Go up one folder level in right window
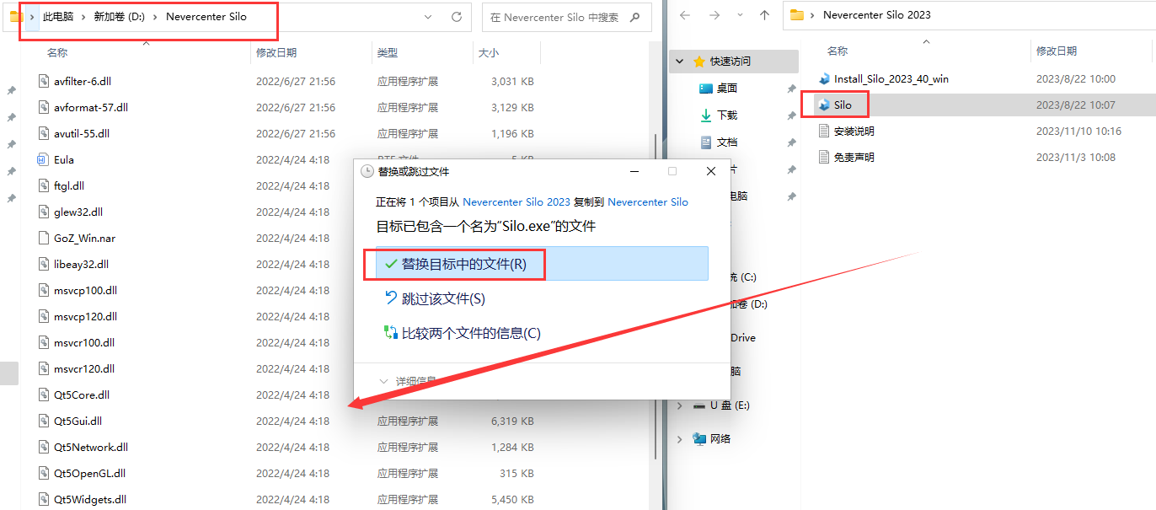Image resolution: width=1156 pixels, height=510 pixels. [x=764, y=14]
